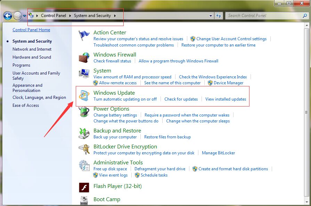Click shield icon beside Schedule tasks
Viewport: 311px width, 206px height.
[x=137, y=175]
